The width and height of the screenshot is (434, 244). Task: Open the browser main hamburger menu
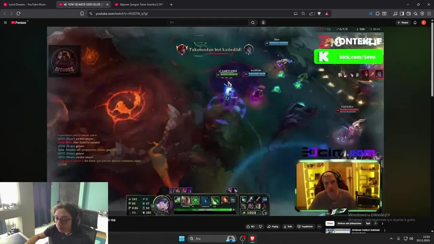point(429,14)
